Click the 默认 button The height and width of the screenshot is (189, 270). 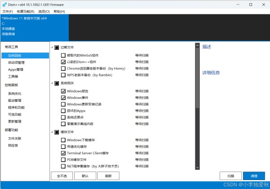[x=85, y=176]
